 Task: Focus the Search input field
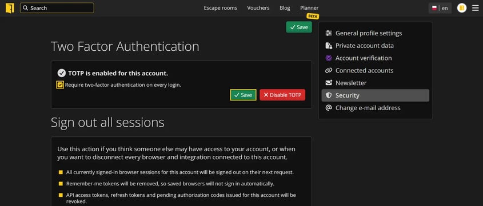57,8
